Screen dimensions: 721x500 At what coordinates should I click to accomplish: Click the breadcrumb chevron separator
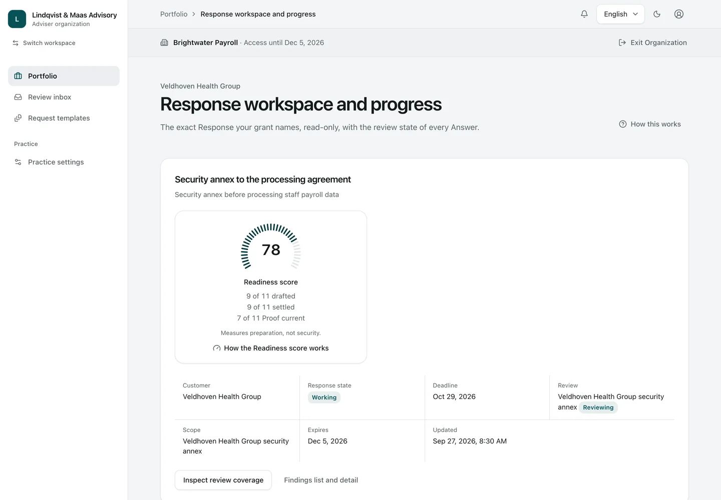coord(194,14)
